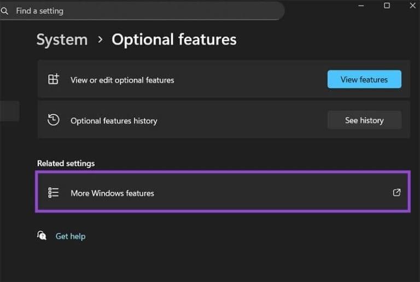The image size is (420, 282).
Task: Click the Optional features page title
Action: [174, 40]
